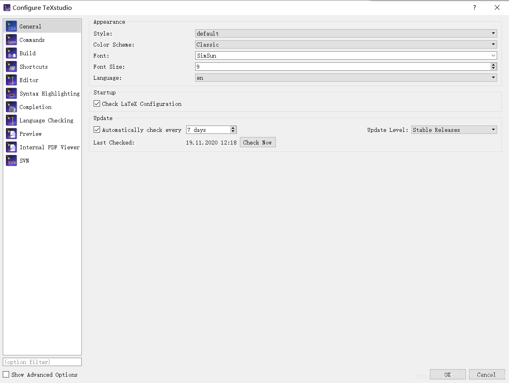Click the Commands latex sidebar icon
The width and height of the screenshot is (509, 383).
(x=11, y=40)
